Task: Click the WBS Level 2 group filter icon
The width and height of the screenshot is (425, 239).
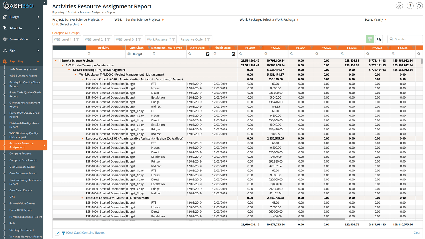Action: [x=109, y=39]
